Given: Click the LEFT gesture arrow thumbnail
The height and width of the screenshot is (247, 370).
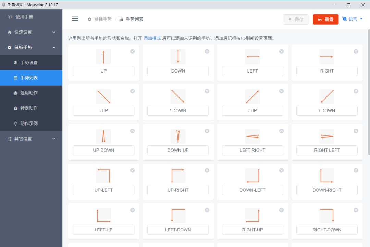Looking at the screenshot, I should click(252, 57).
